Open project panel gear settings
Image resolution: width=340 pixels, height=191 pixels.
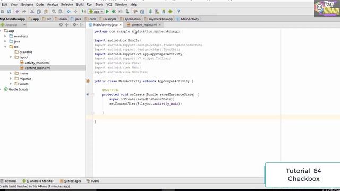[x=75, y=25]
